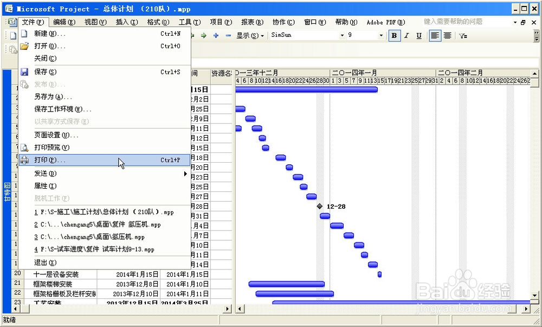Select the Open folder icon
The image size is (542, 327).
pos(24,47)
